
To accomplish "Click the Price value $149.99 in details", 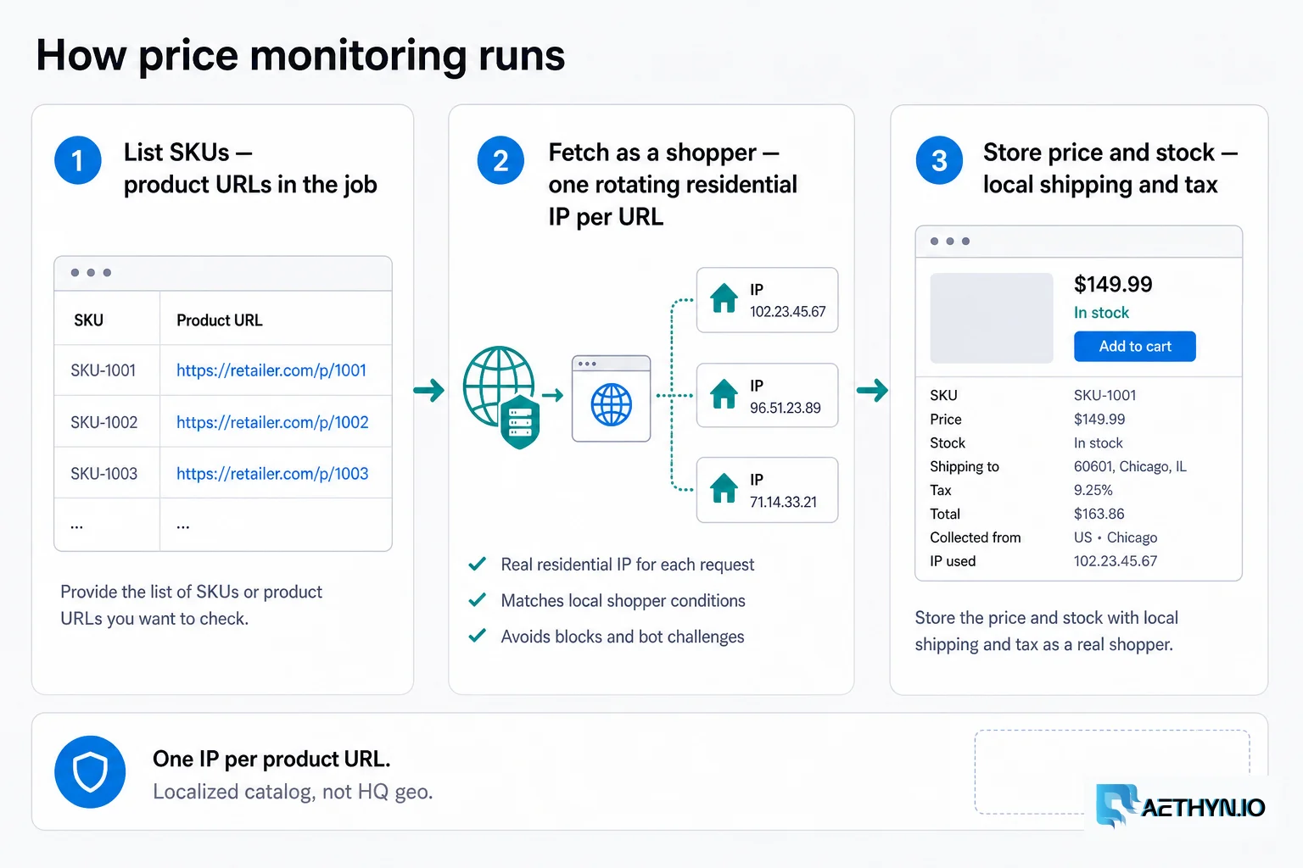I will [x=1099, y=419].
